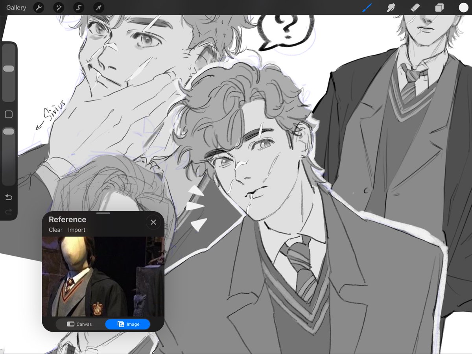Tap the square Modify button on the sidebar
Screen dimensions: 472x354
pos(9,114)
